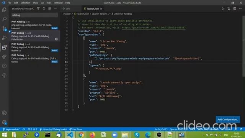Open the Run and Debug view
Screen dimensions: 245x138
(x=4, y=38)
